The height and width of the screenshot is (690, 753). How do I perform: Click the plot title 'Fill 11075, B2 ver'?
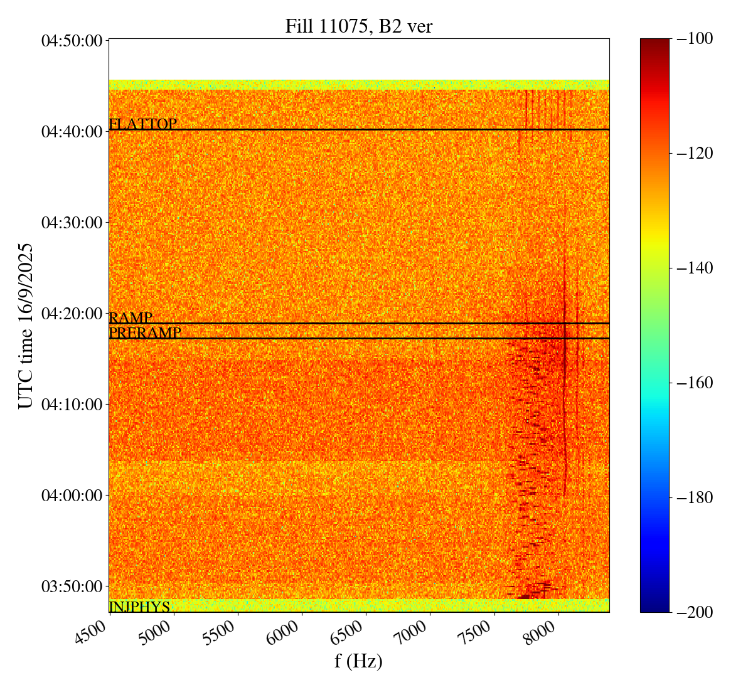(358, 26)
